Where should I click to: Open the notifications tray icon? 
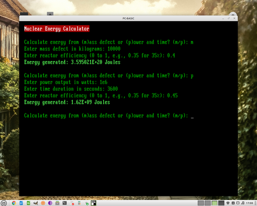[233, 203]
